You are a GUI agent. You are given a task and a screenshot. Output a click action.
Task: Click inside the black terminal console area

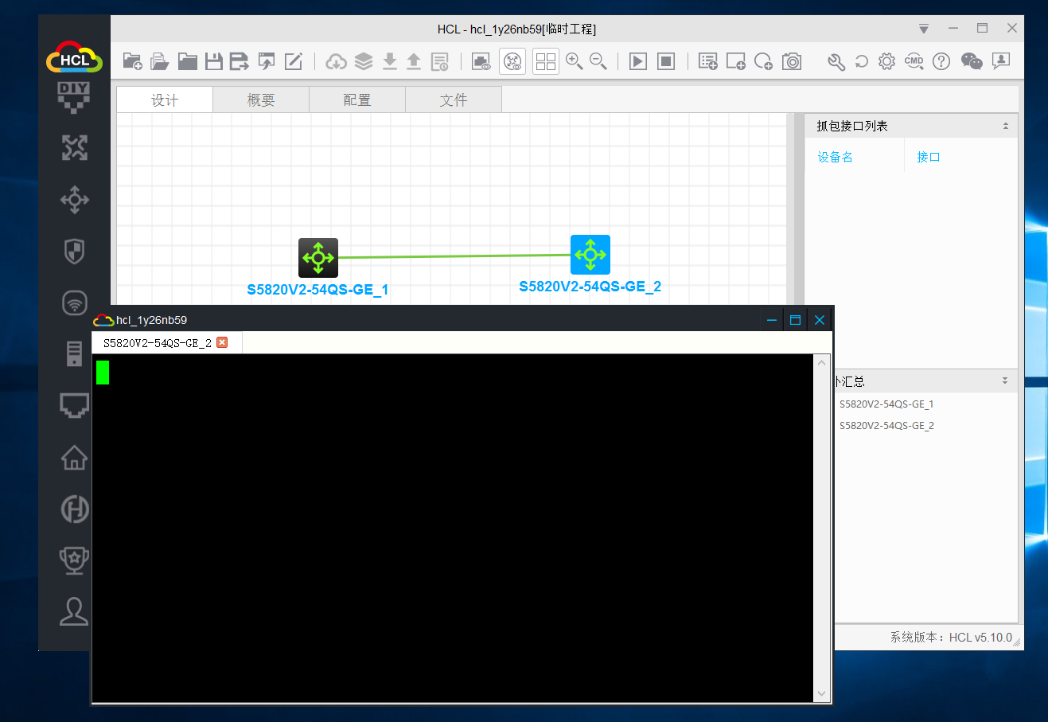click(454, 528)
